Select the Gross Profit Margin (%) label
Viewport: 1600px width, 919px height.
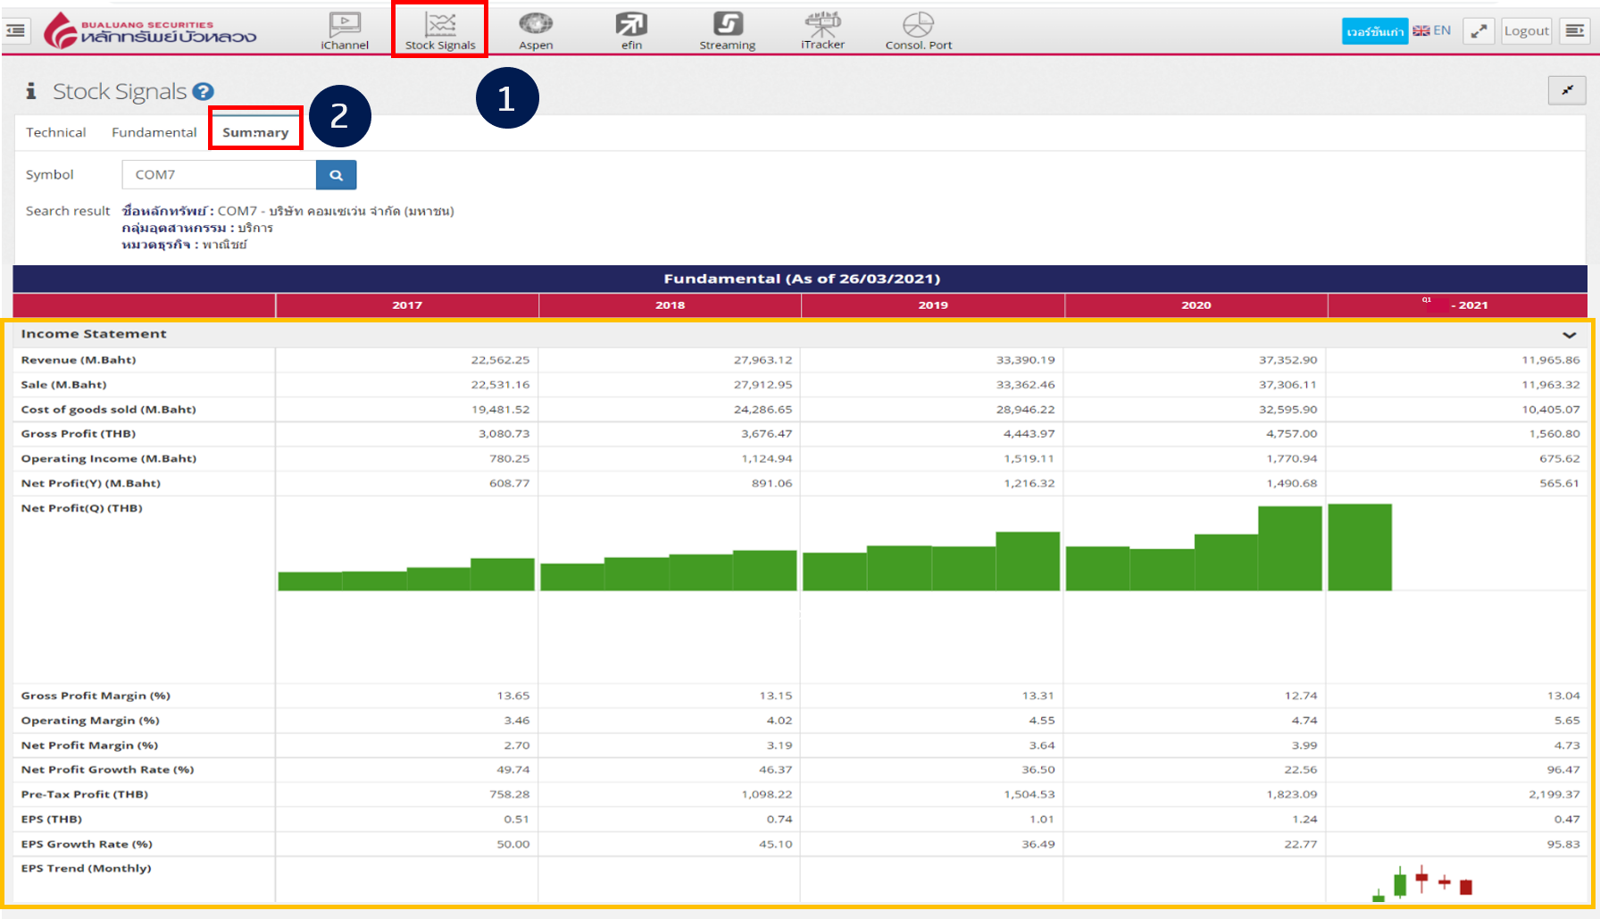click(x=96, y=696)
